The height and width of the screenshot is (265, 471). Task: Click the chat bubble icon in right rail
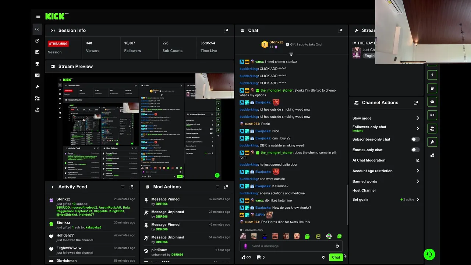432,102
